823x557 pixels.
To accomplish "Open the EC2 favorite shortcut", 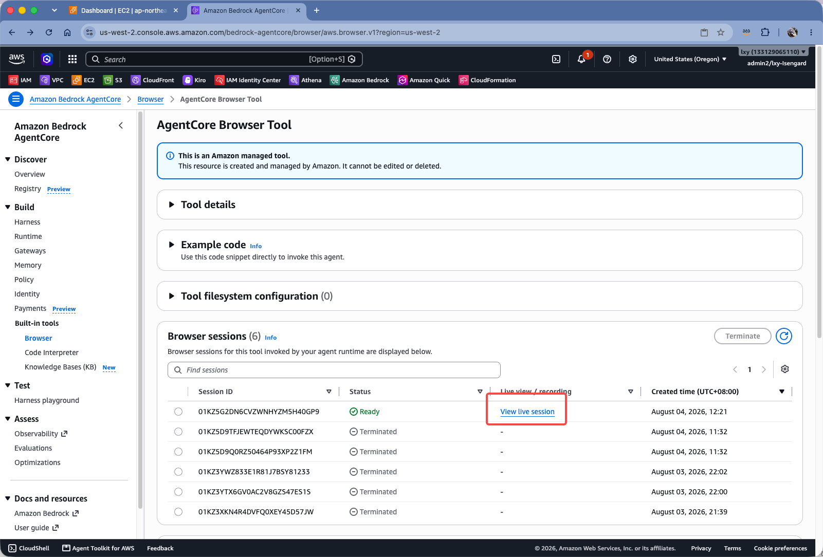I will point(83,80).
